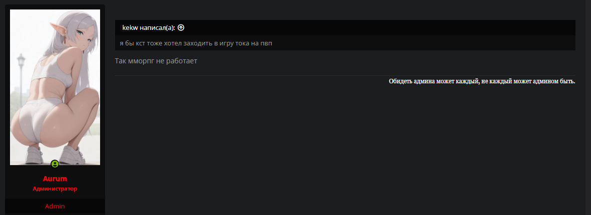Open the Aurum username profile link
The width and height of the screenshot is (591, 215).
tap(55, 179)
